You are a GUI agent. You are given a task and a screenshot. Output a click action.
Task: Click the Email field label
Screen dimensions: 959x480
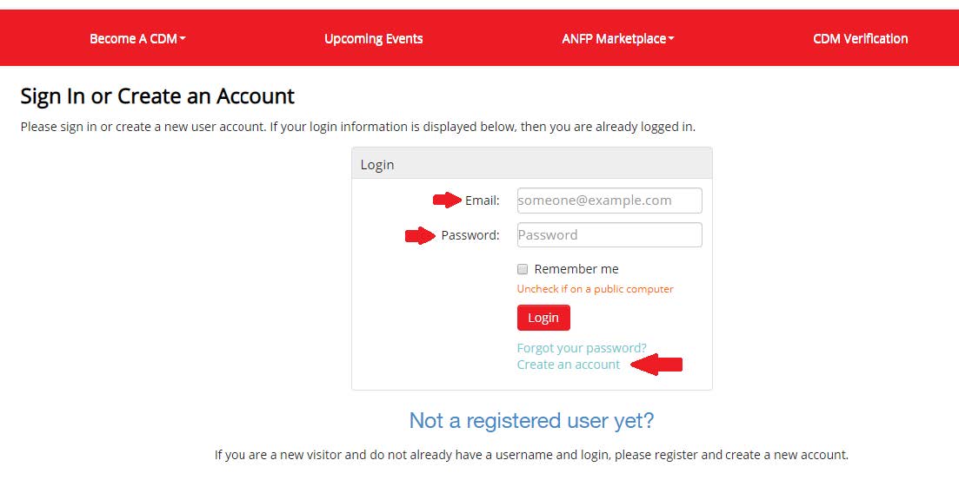[x=483, y=201]
